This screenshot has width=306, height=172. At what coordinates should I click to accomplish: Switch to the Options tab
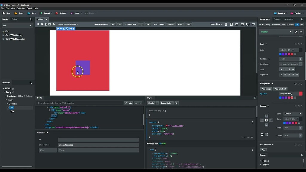tap(277, 19)
